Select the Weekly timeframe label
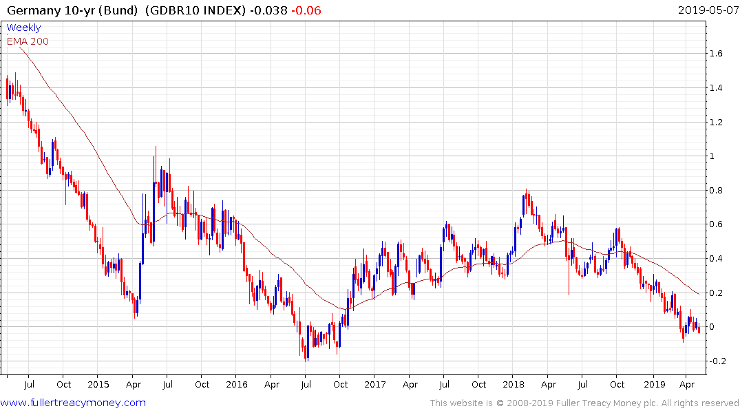The height and width of the screenshot is (413, 740). coord(23,28)
